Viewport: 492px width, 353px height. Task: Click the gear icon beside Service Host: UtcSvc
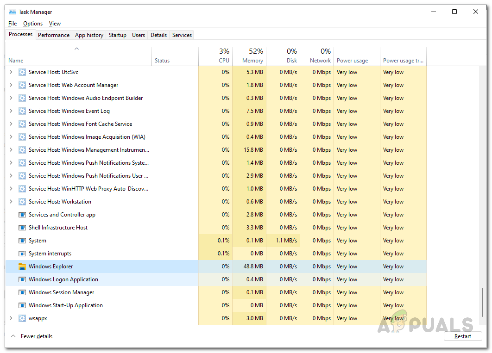click(22, 72)
